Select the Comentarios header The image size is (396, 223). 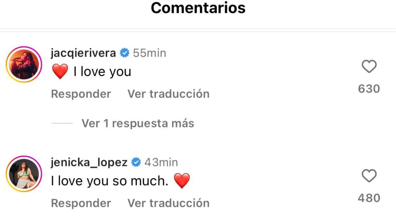pos(198,8)
